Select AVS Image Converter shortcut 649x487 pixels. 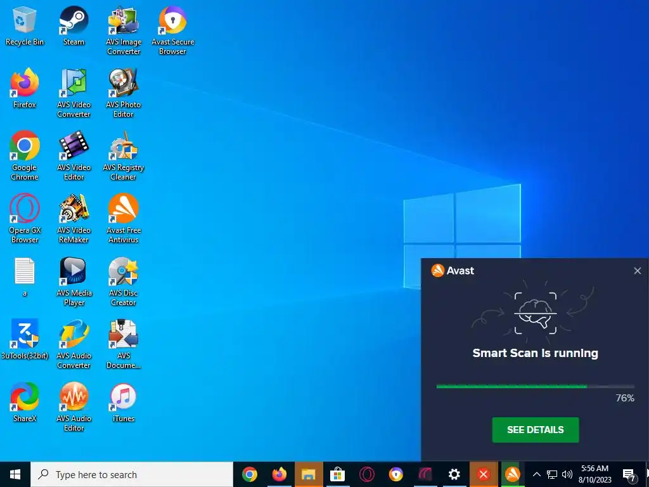(x=124, y=30)
